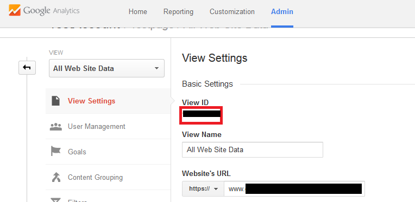The width and height of the screenshot is (415, 202).
Task: Expand the https:// protocol dropdown
Action: tap(203, 189)
